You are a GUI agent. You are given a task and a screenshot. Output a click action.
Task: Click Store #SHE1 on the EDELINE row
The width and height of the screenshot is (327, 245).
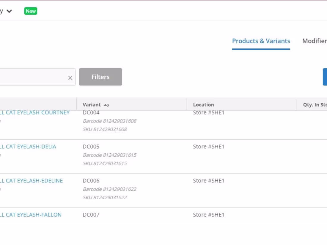208,180
